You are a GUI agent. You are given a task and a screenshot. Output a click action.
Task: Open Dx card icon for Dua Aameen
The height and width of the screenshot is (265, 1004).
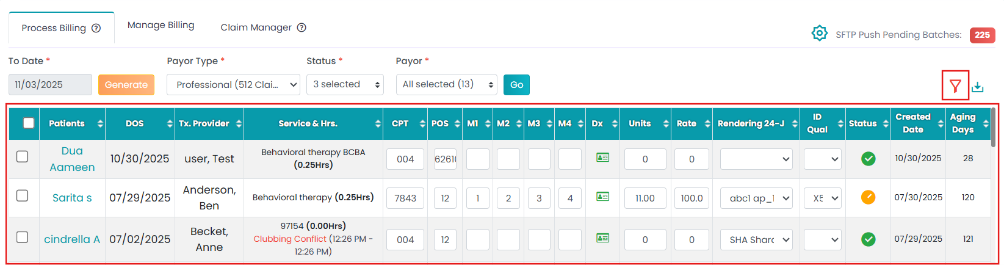pyautogui.click(x=602, y=158)
